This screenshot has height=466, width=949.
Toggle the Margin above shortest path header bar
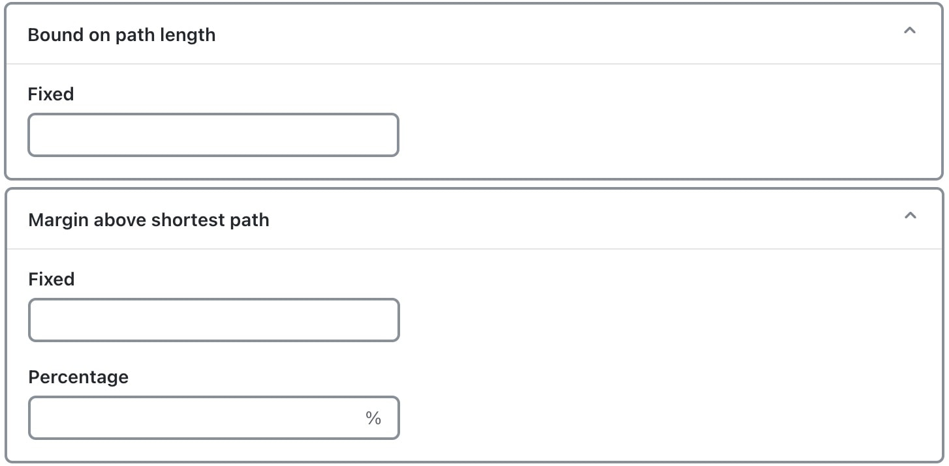522,220
